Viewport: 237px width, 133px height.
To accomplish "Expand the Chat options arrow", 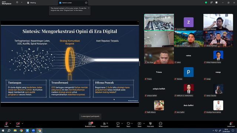I will 122,123.
